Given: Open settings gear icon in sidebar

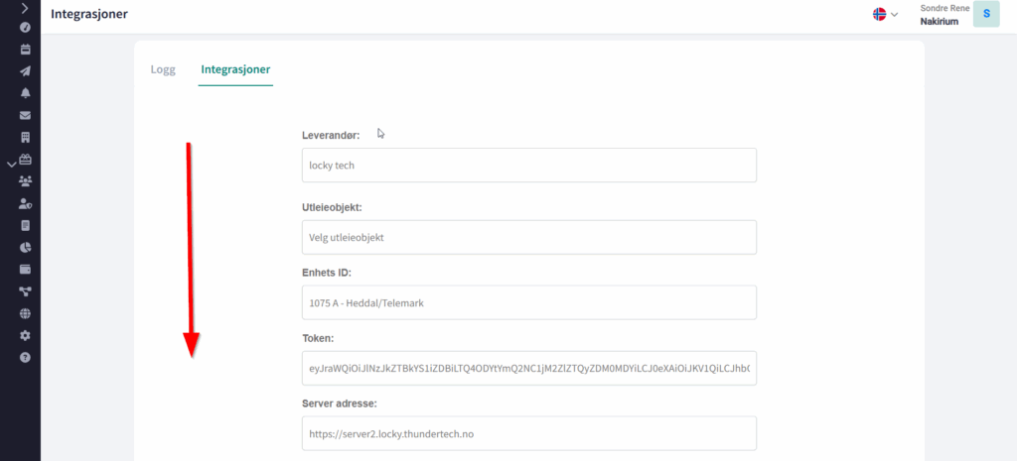Looking at the screenshot, I should pyautogui.click(x=25, y=335).
